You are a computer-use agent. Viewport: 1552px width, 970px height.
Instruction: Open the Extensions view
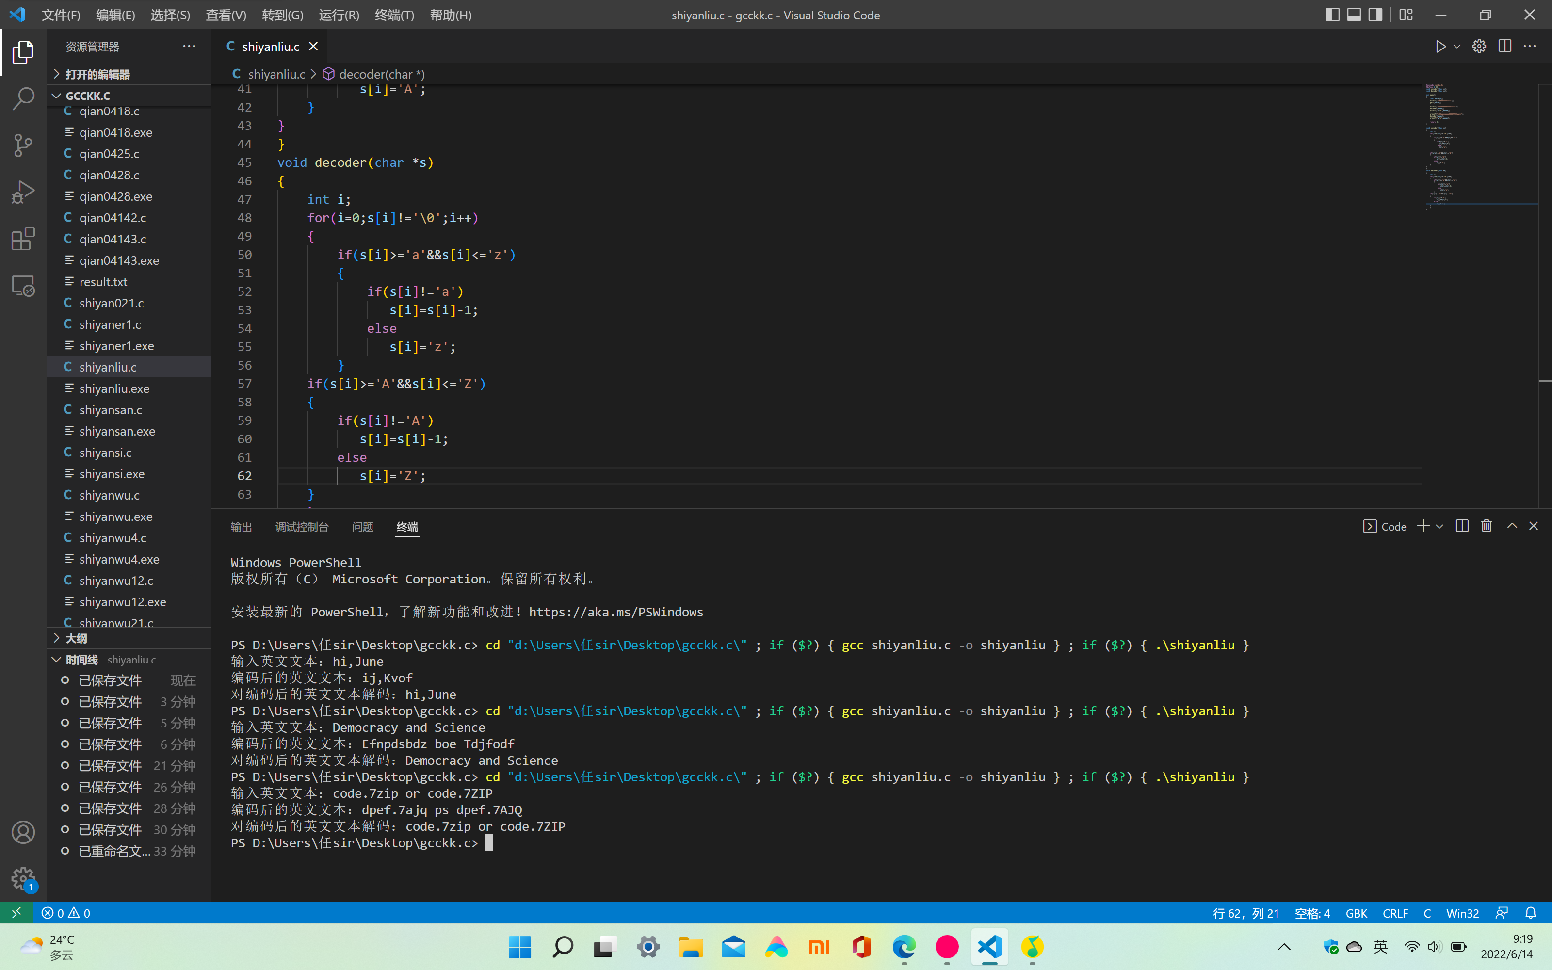click(x=23, y=239)
